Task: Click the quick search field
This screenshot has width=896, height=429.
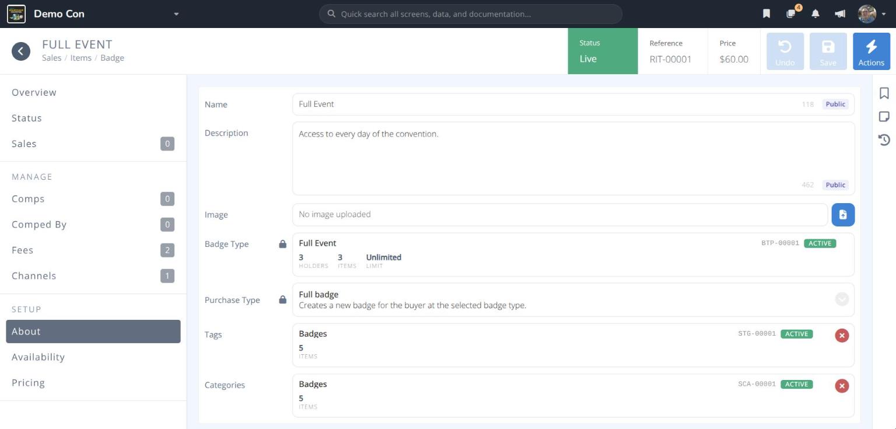Action: pyautogui.click(x=471, y=14)
